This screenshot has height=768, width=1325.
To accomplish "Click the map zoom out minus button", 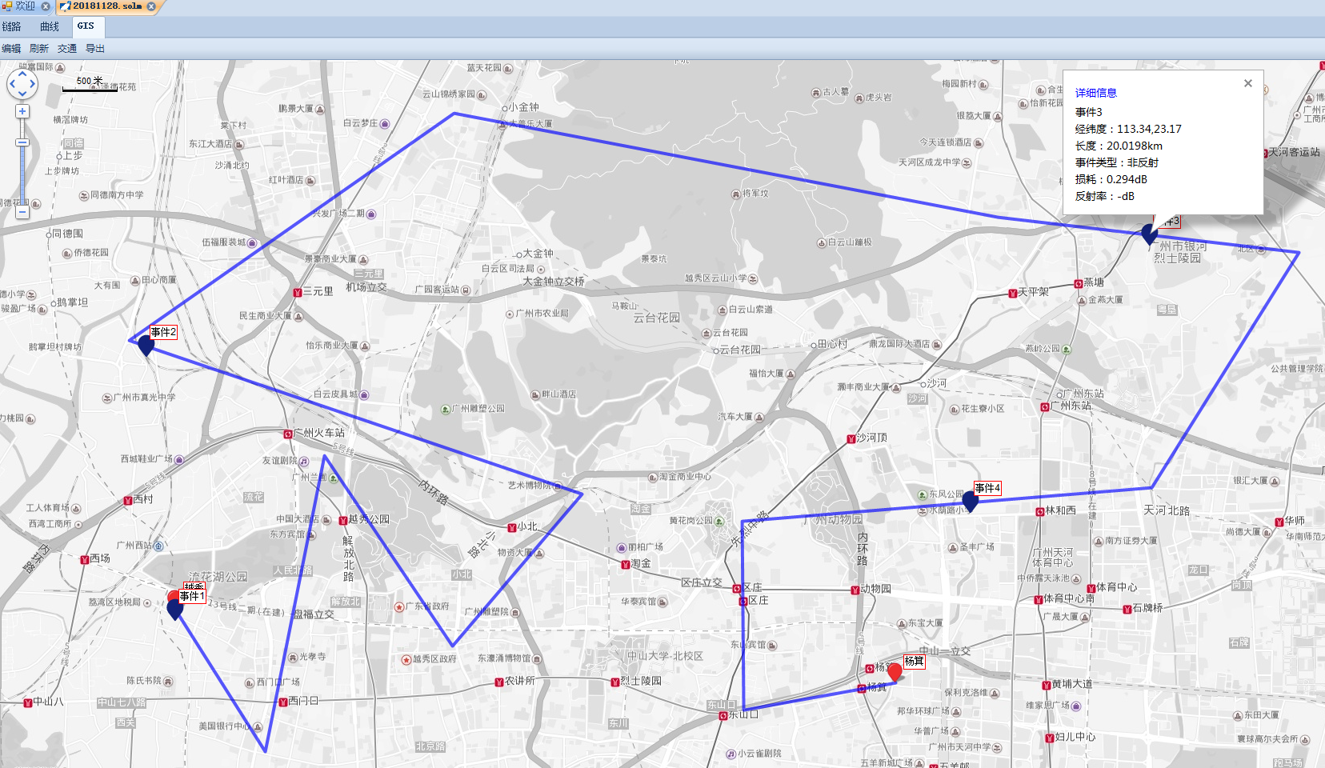I will (x=22, y=212).
